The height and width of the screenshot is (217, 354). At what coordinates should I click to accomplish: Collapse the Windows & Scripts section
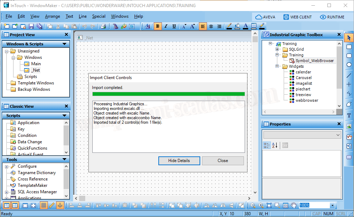click(64, 44)
